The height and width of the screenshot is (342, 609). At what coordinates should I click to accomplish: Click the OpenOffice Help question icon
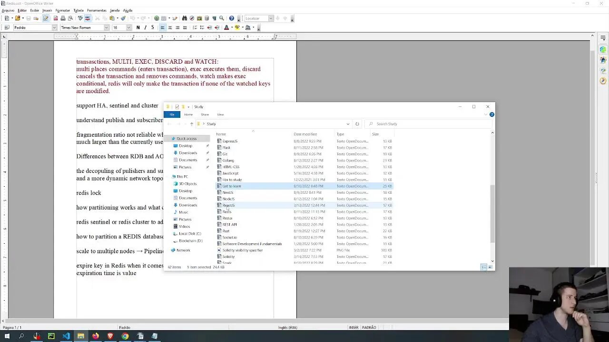pos(232,19)
